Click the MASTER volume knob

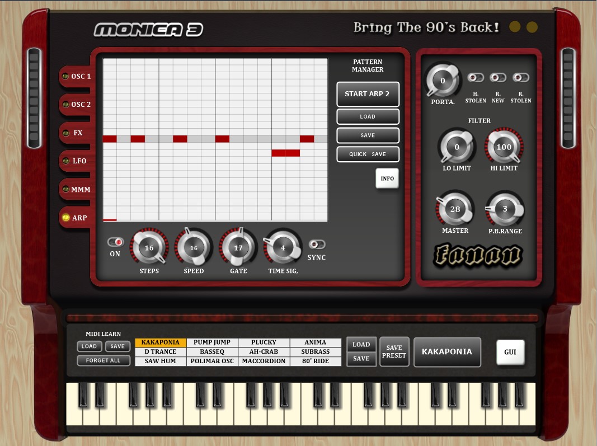point(455,210)
